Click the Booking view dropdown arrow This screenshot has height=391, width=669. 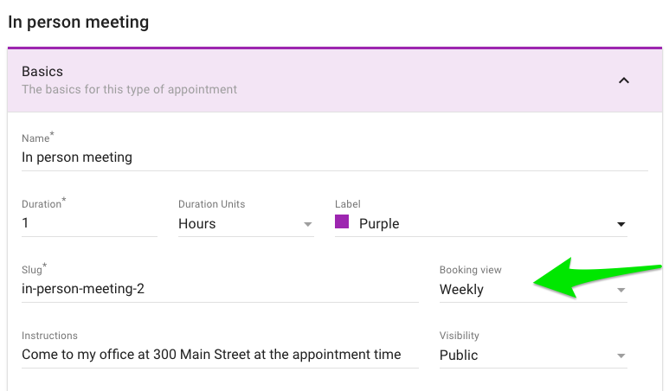pyautogui.click(x=621, y=290)
